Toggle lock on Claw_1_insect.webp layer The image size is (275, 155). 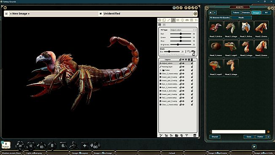click(x=192, y=105)
